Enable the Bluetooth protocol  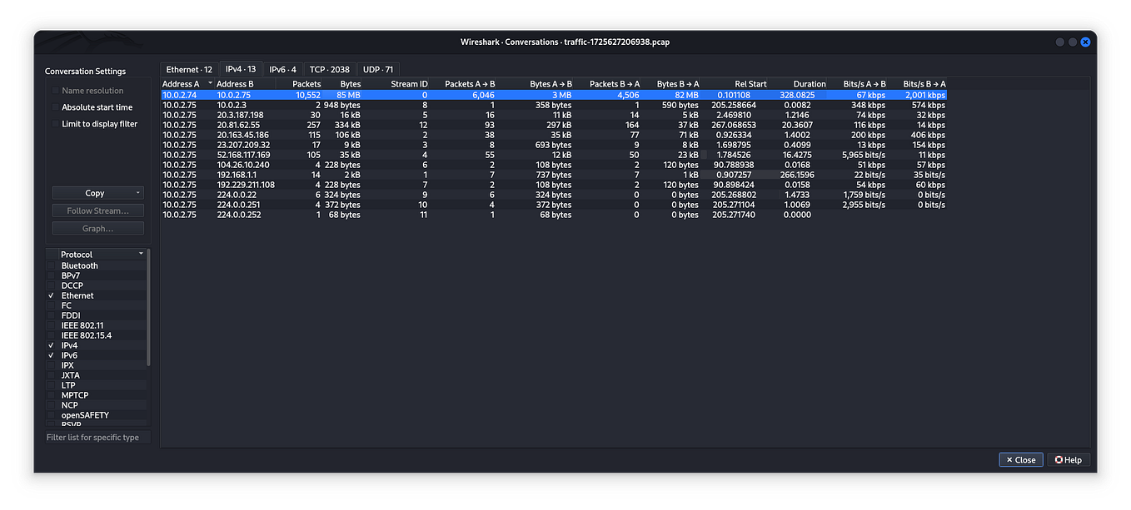click(52, 265)
